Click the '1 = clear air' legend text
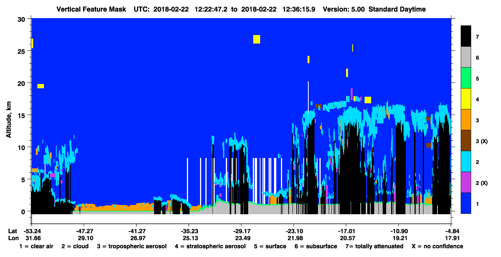This screenshot has height=257, width=501. point(36,246)
